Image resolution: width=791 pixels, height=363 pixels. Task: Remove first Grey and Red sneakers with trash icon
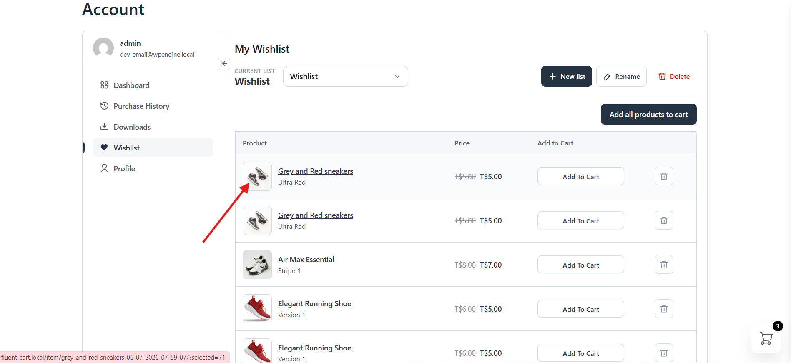pos(664,176)
